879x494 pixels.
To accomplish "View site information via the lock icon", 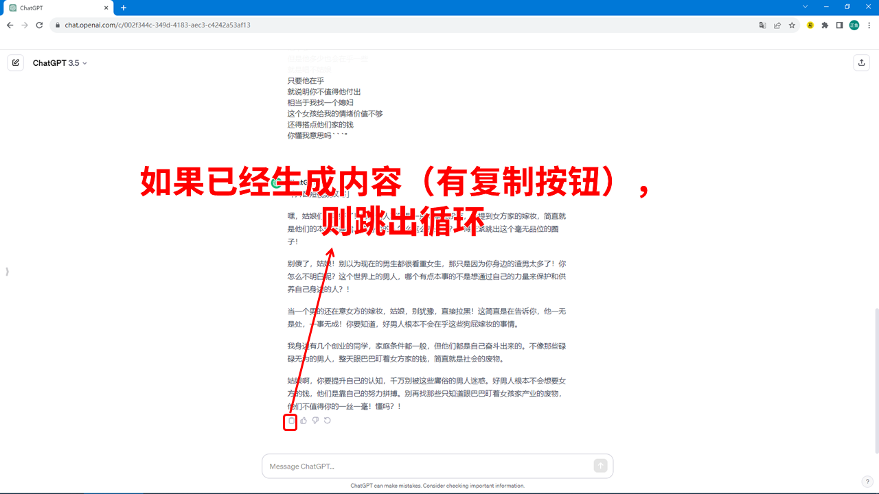I will click(58, 25).
